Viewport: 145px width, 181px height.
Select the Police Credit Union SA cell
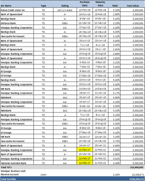tap(17, 10)
